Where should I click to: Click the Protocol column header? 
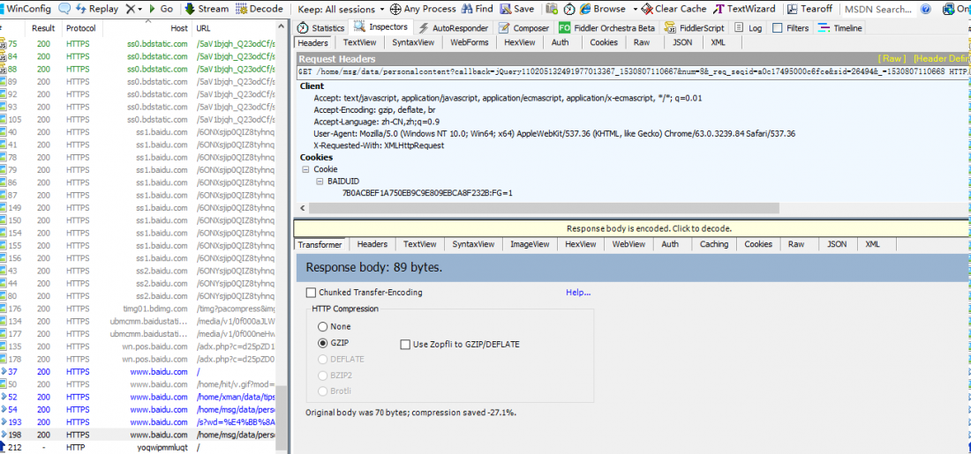click(81, 28)
